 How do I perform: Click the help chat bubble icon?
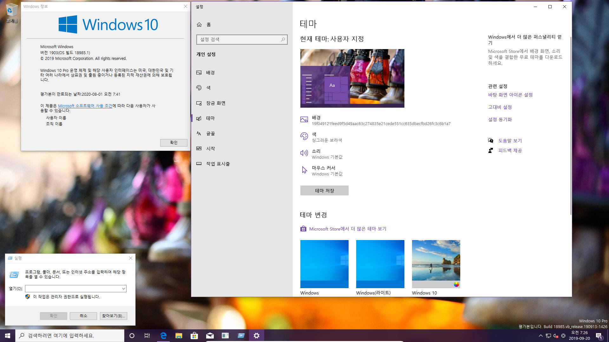coord(491,141)
